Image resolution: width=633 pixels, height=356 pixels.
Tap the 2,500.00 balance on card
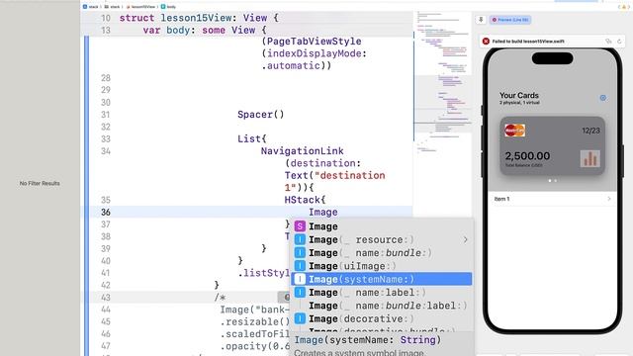click(527, 156)
